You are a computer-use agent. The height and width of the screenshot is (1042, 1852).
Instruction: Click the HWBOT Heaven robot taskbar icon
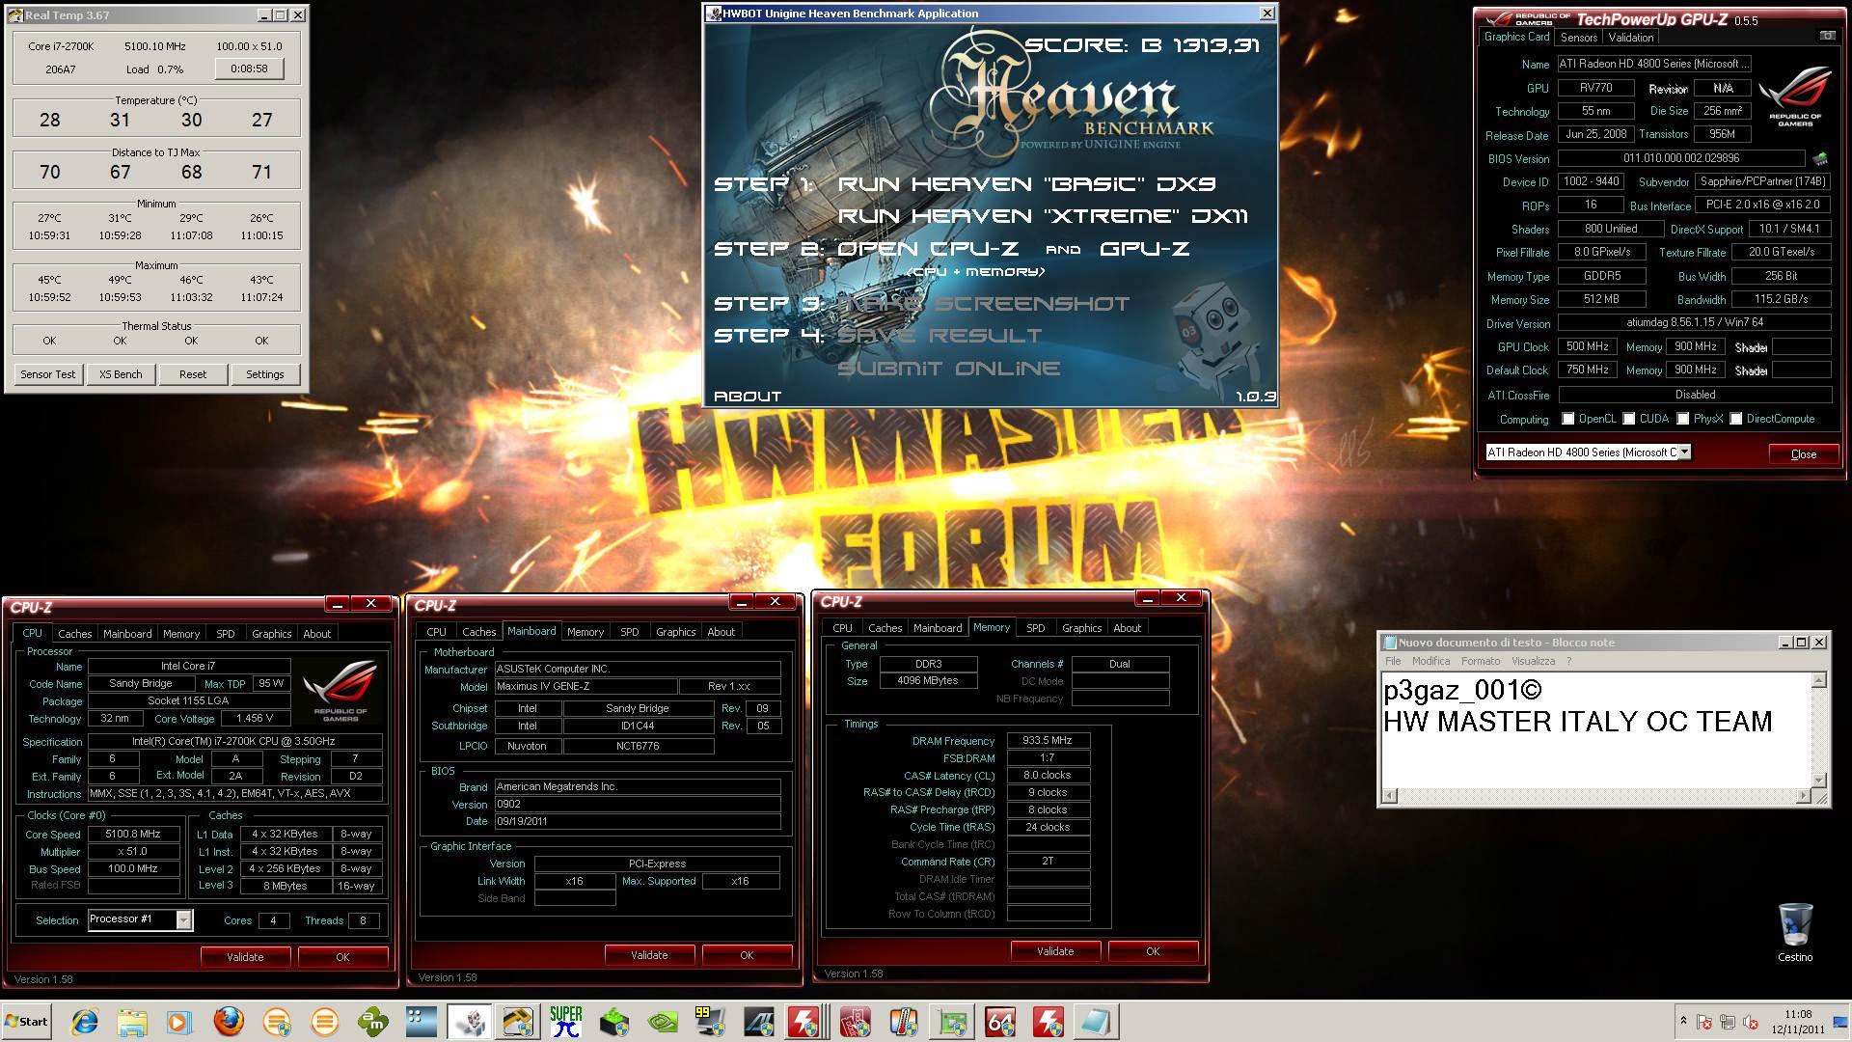tap(470, 1022)
